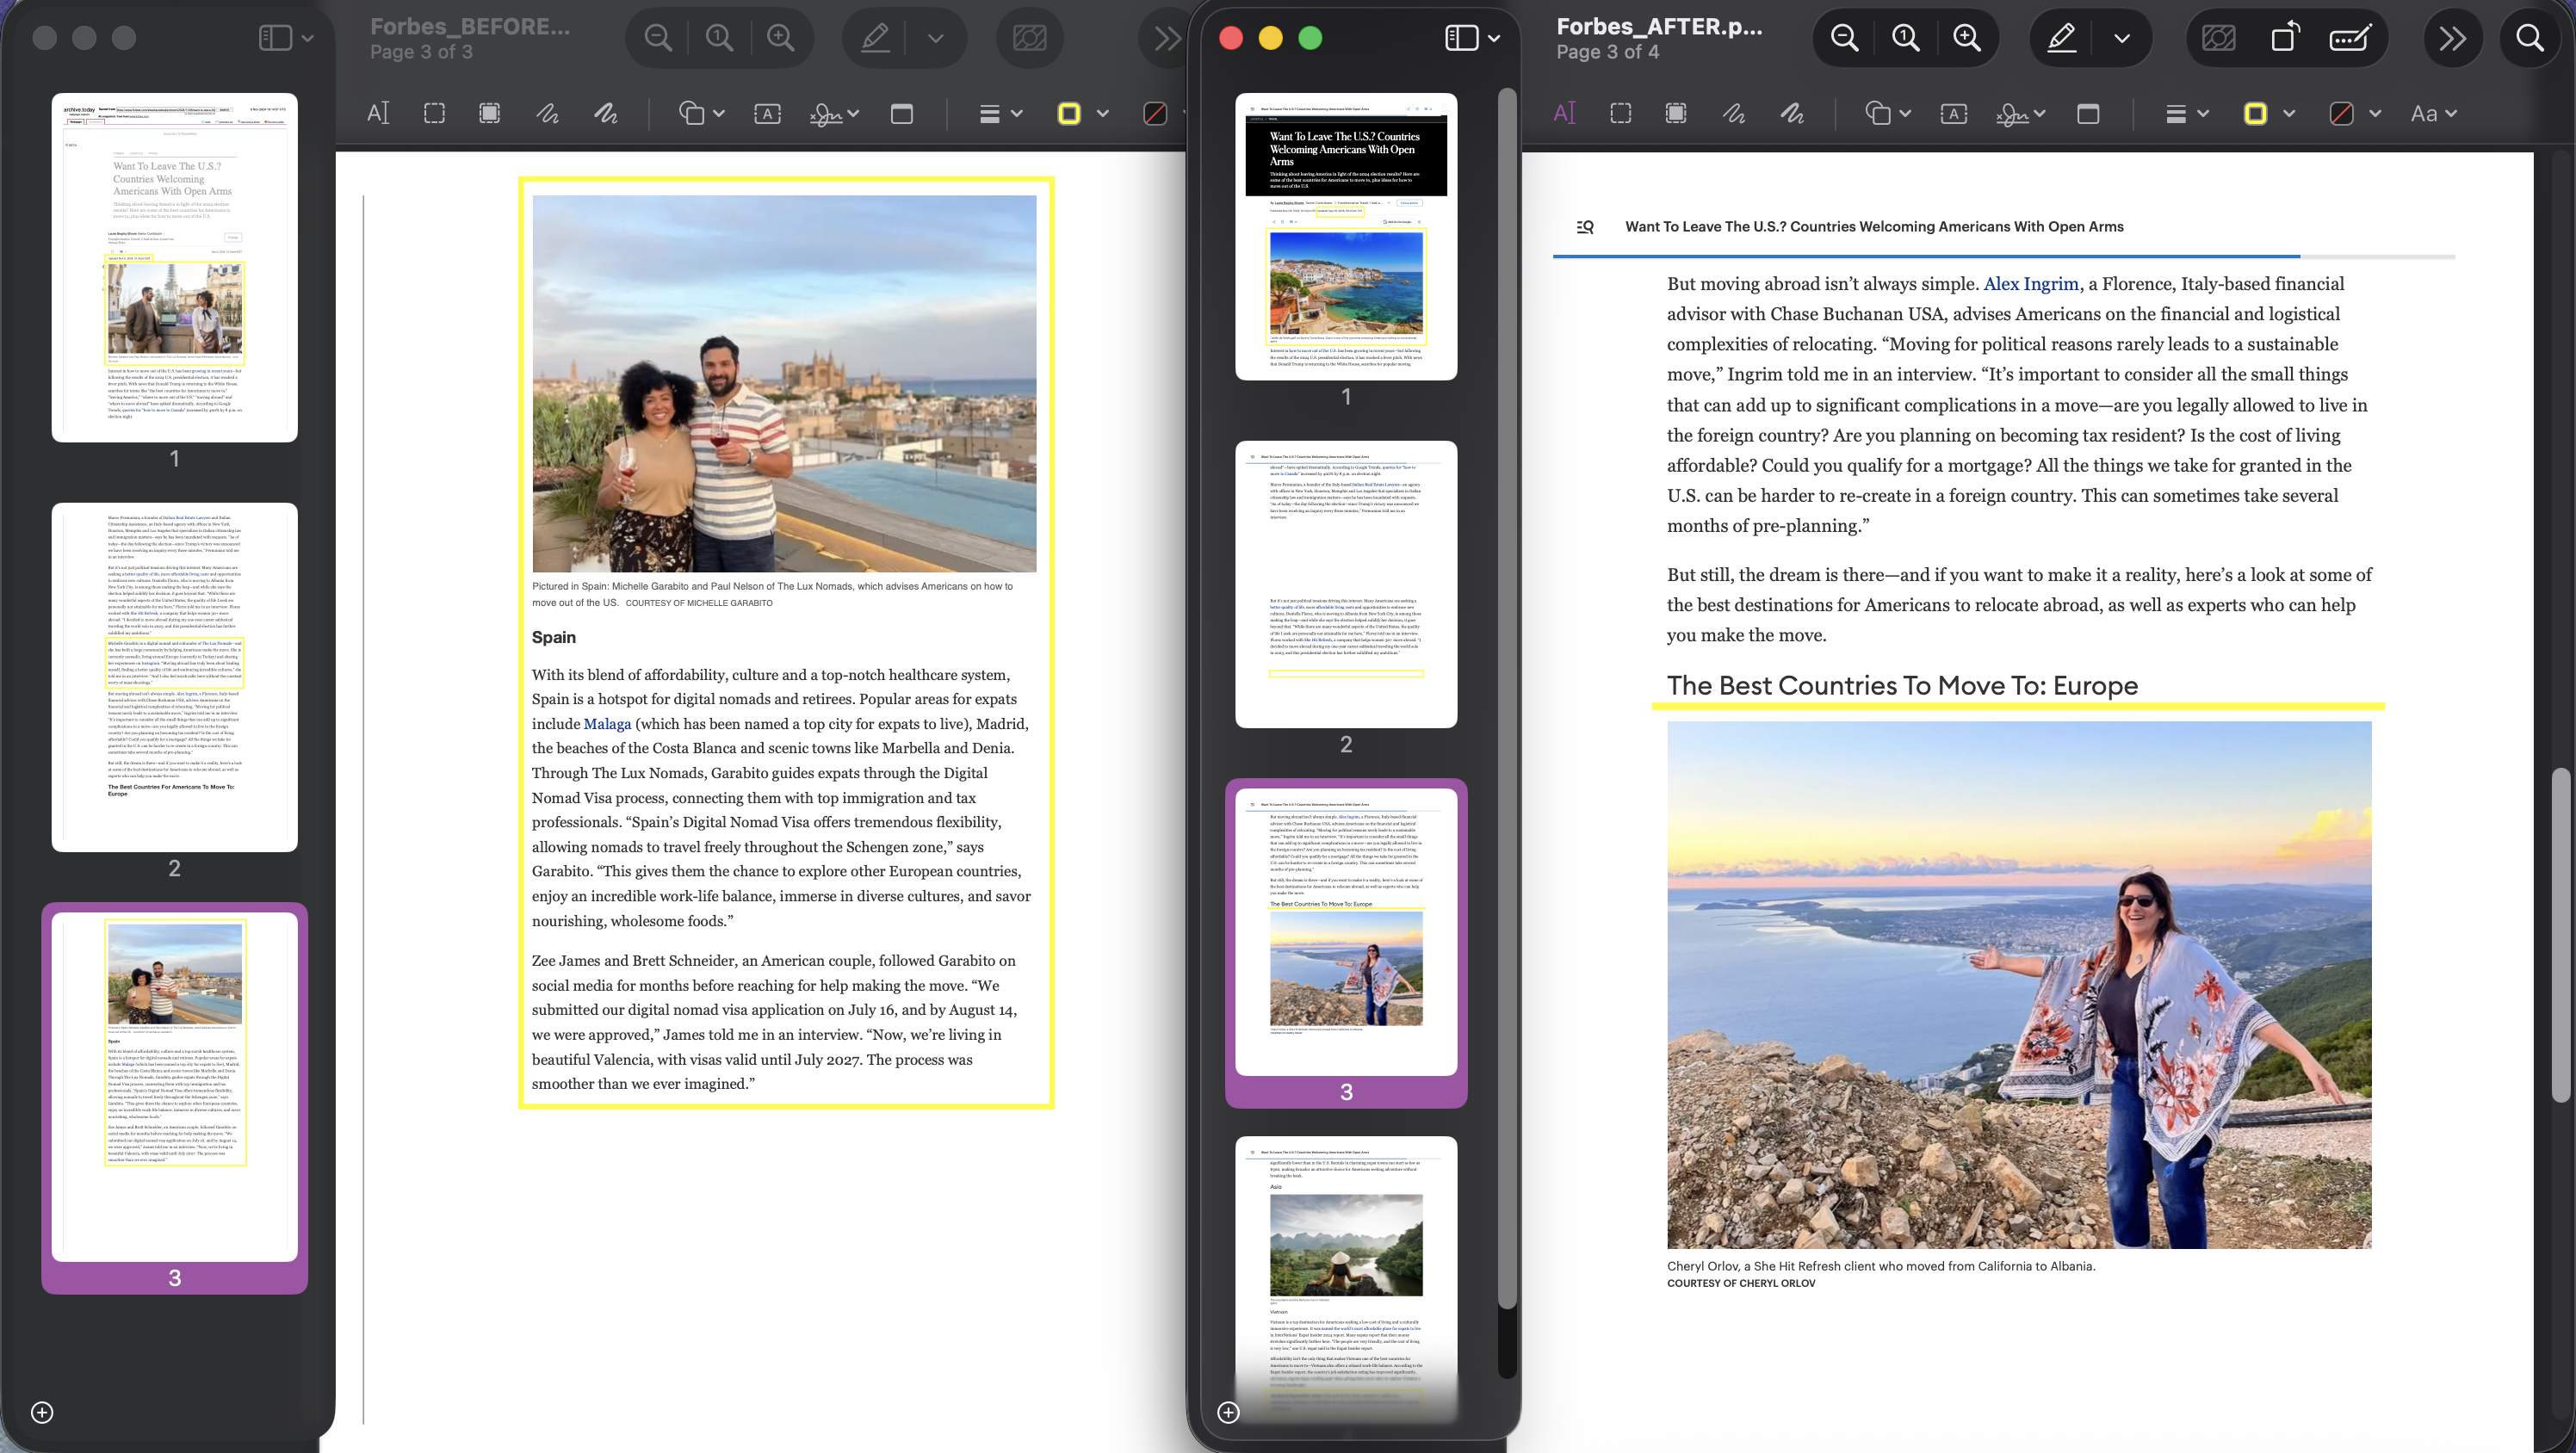Zoom out in Forbes_BEFORE window
The width and height of the screenshot is (2576, 1453).
click(x=658, y=38)
